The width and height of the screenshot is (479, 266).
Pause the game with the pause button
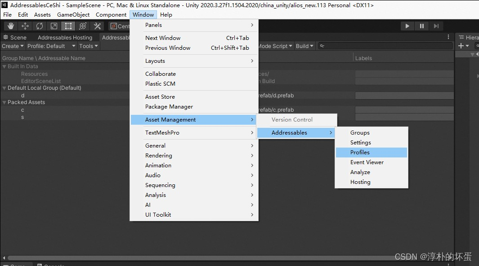(421, 26)
